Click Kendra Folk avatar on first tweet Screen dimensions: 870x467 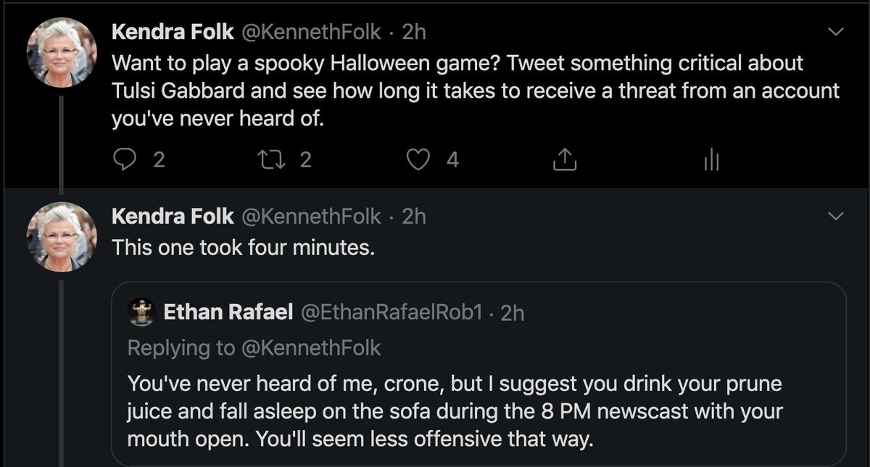click(62, 52)
